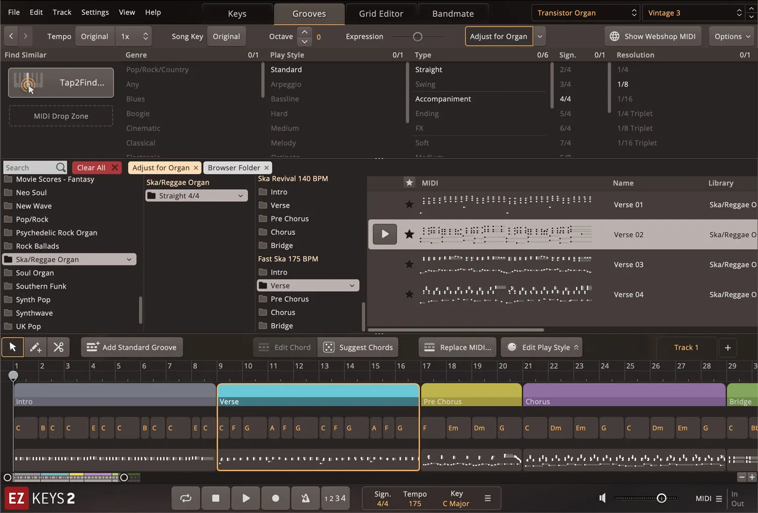Toggle the 4/4 signature filter
The width and height of the screenshot is (758, 513).
click(x=565, y=99)
